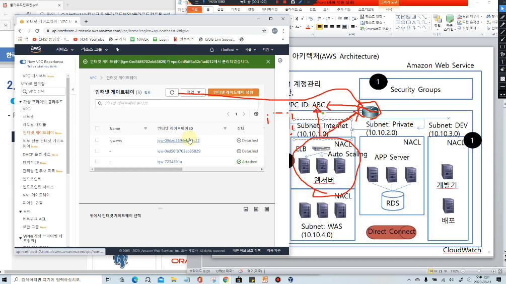The image size is (506, 284).
Task: Click the Chrome apps grid bookmark icon
Action: tap(20, 39)
